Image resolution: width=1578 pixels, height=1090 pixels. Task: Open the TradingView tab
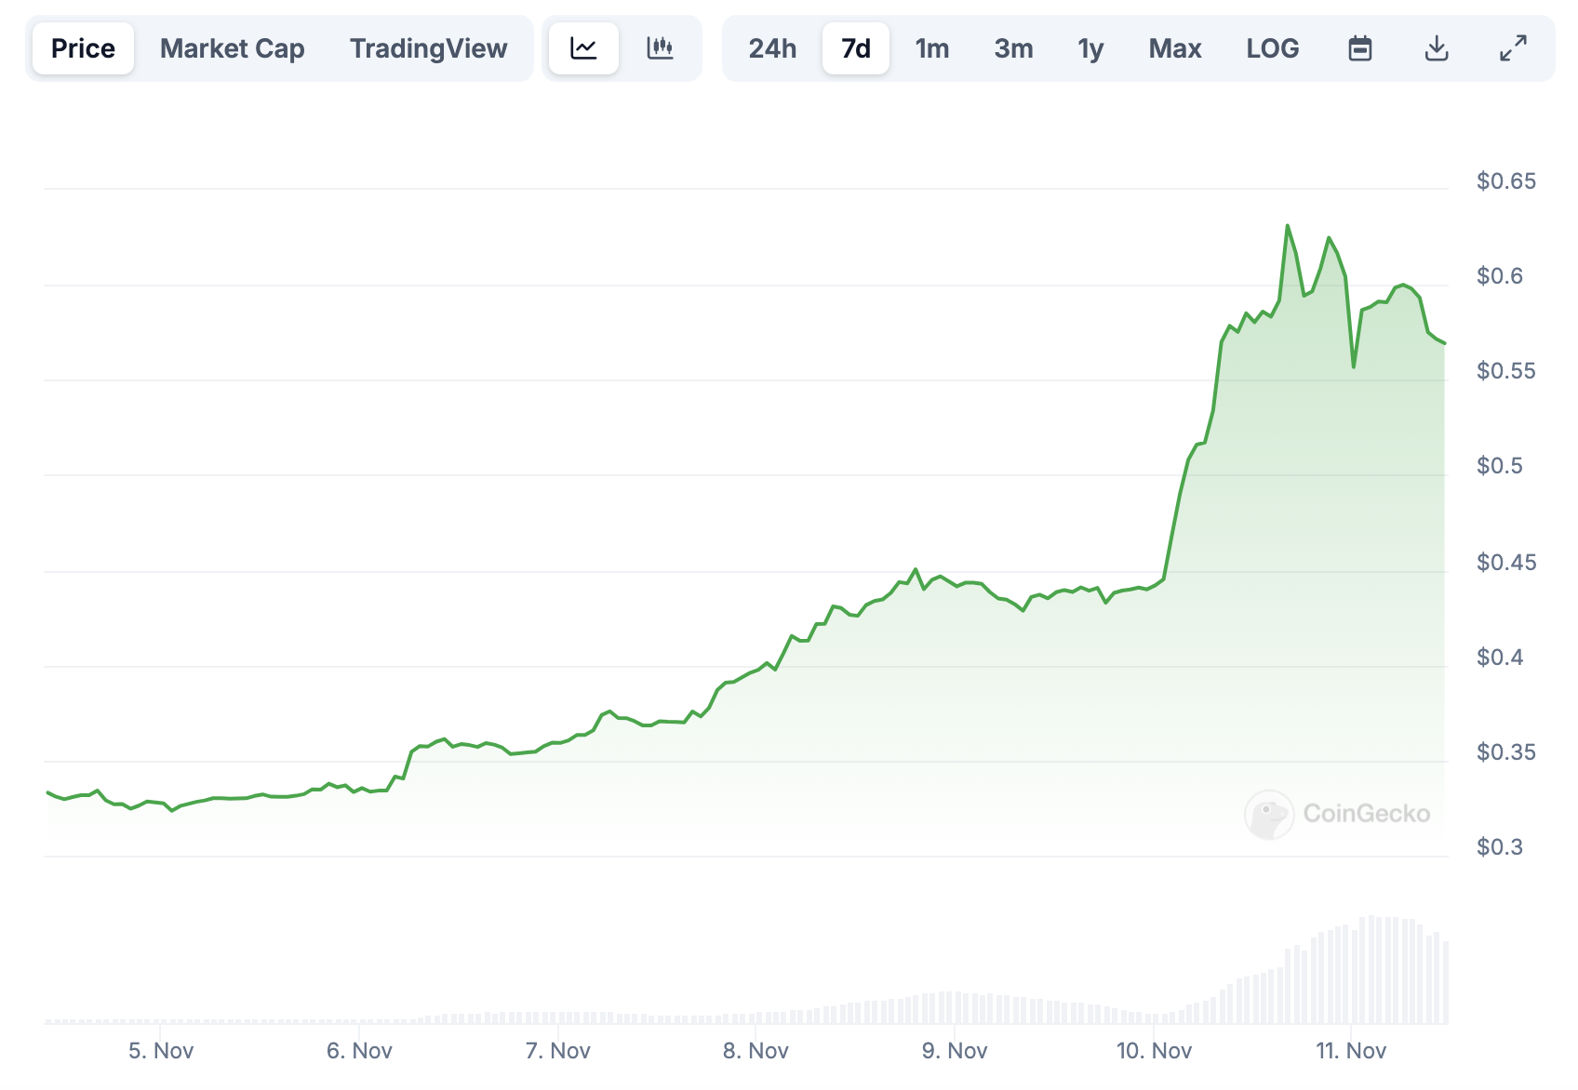429,48
